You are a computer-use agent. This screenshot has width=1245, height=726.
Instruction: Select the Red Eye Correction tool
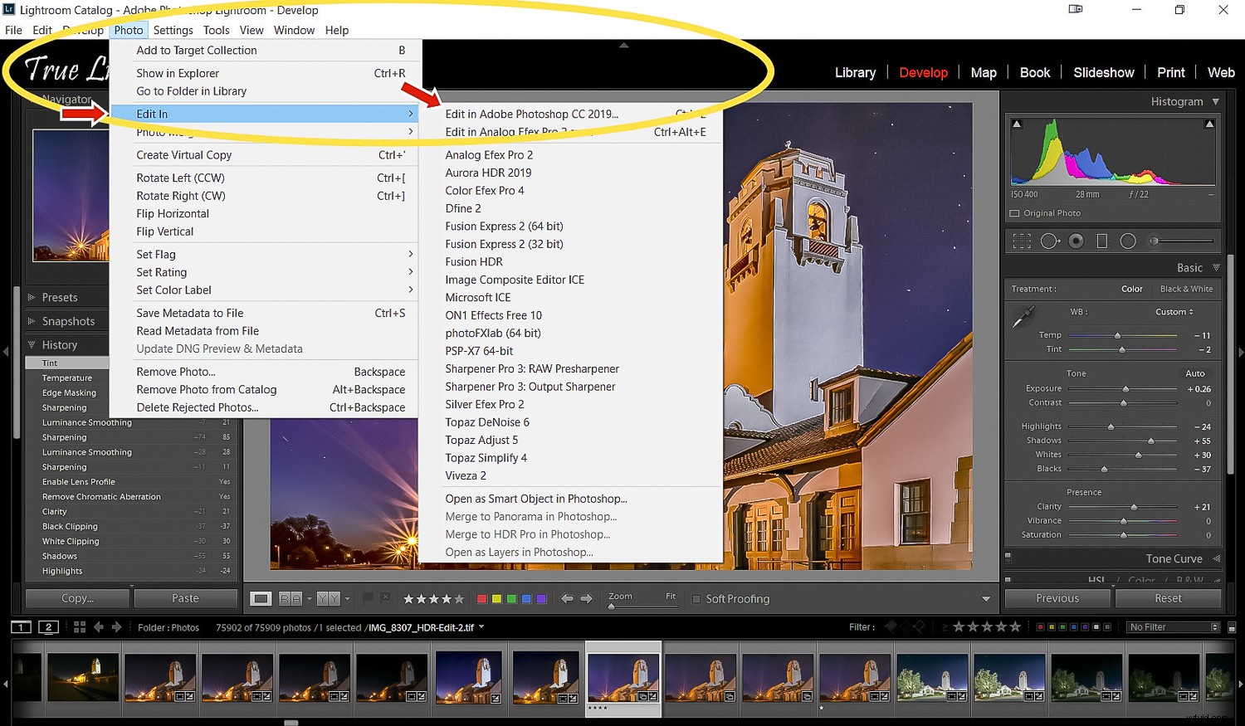point(1076,241)
